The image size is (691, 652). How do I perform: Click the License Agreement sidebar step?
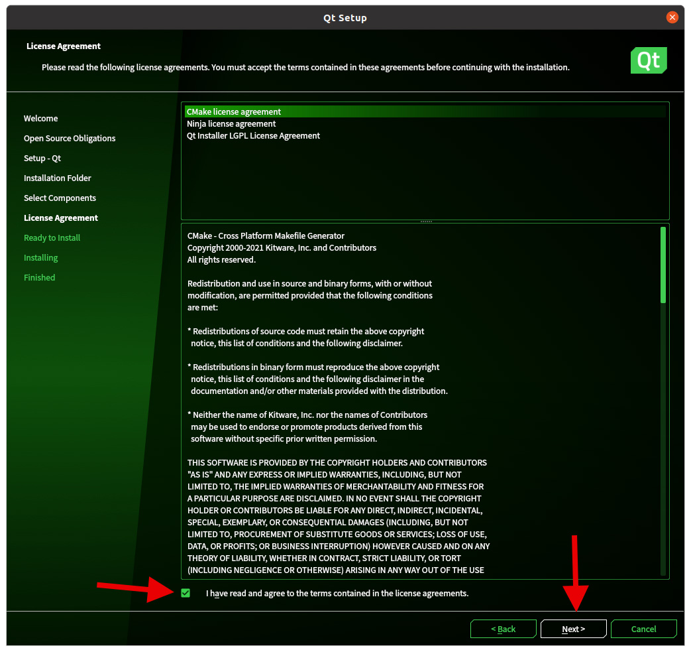[x=61, y=218]
